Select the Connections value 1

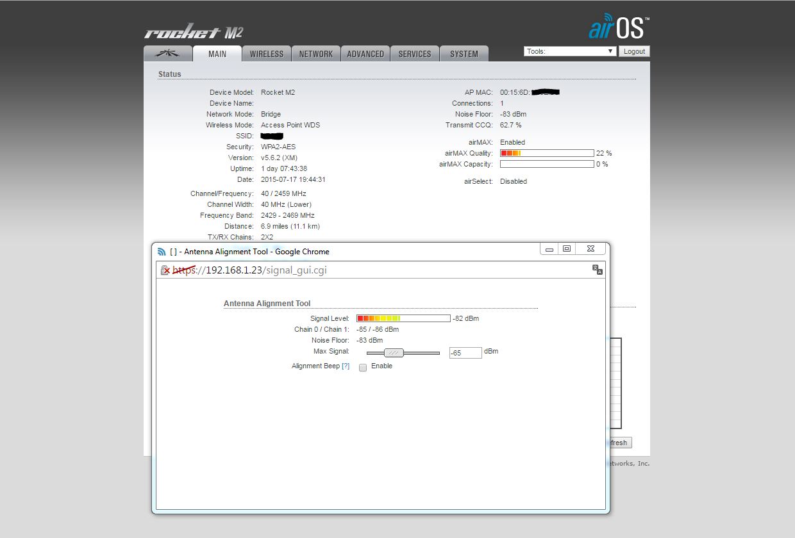(502, 103)
